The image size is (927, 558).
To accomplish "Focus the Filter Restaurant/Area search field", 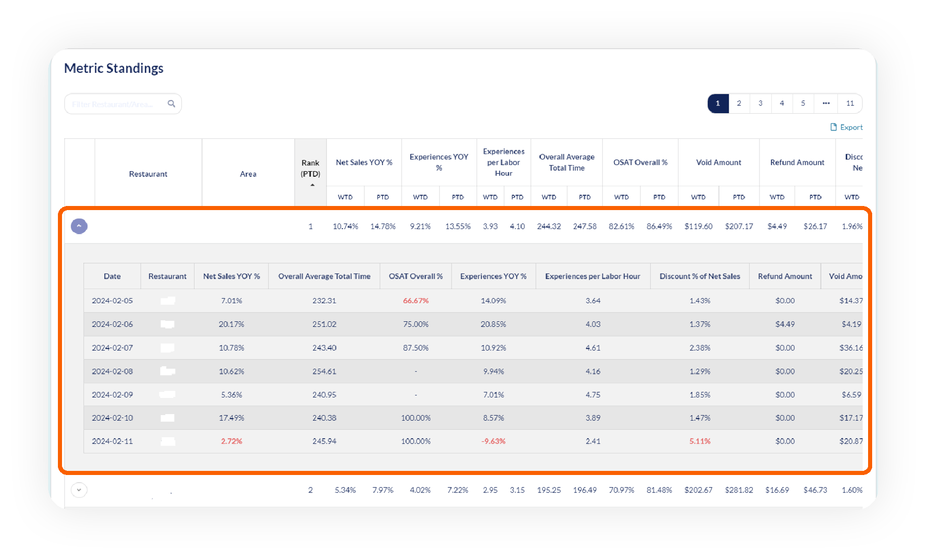I will [115, 104].
